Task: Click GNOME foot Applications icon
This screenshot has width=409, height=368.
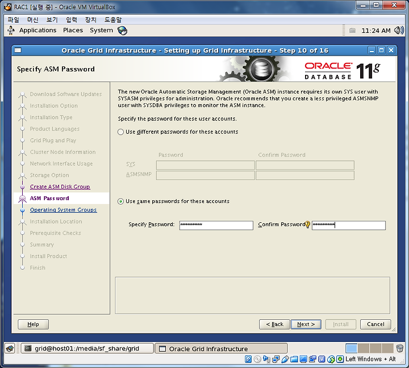Action: coord(11,31)
